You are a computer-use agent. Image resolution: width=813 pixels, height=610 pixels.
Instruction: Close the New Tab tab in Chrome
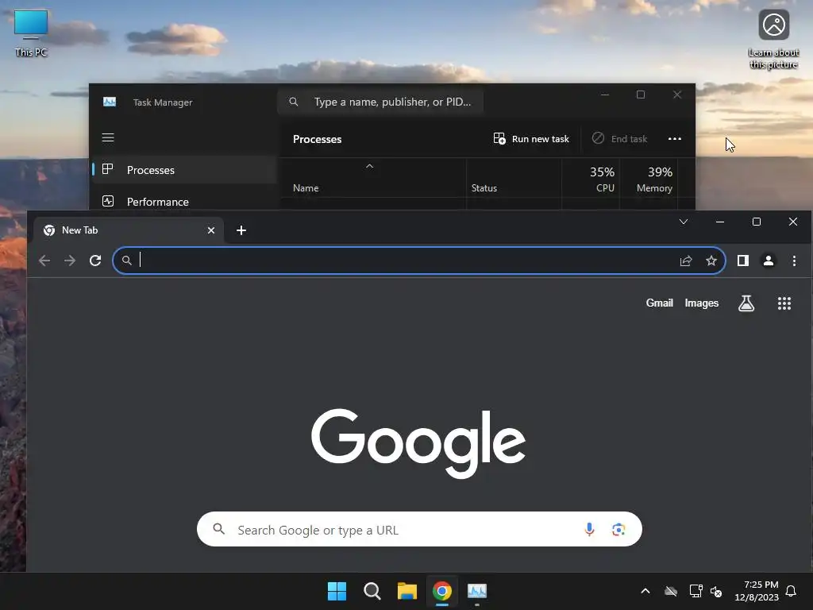tap(211, 230)
